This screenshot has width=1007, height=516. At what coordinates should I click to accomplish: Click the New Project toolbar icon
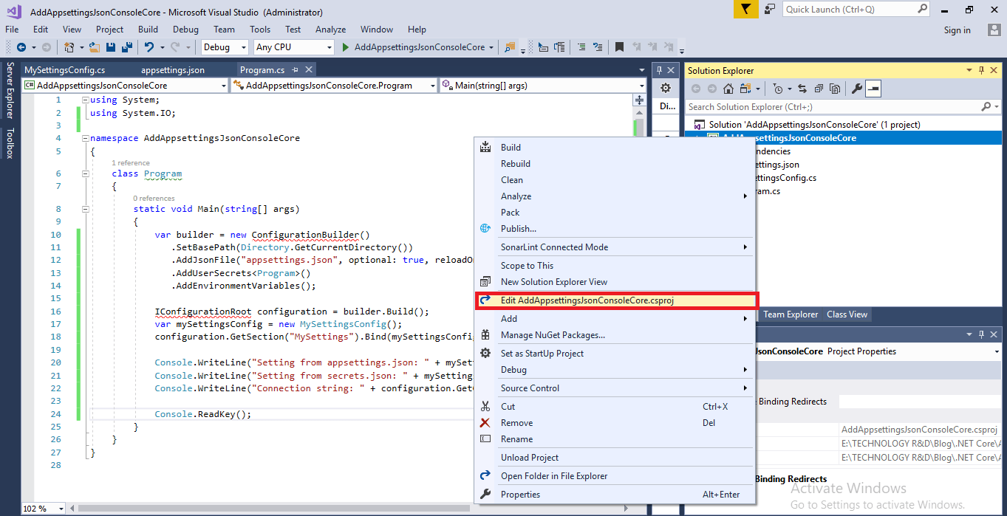pos(69,47)
